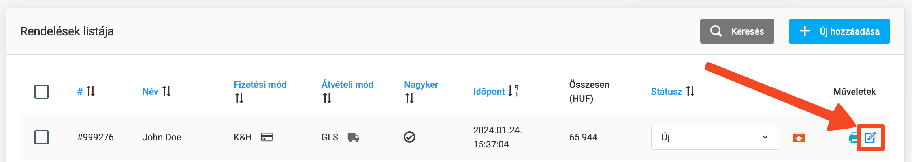The image size is (912, 162).
Task: Sort by Nagyker column header
Action: [x=420, y=85]
